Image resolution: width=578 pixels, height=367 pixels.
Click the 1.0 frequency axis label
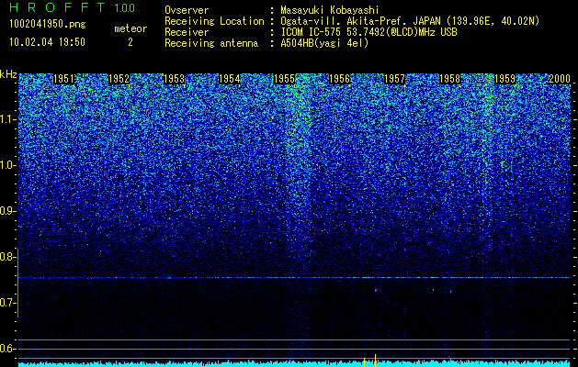coord(8,166)
